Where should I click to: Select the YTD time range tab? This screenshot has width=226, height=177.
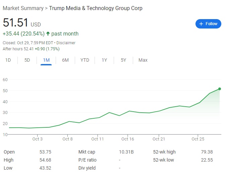(x=85, y=60)
